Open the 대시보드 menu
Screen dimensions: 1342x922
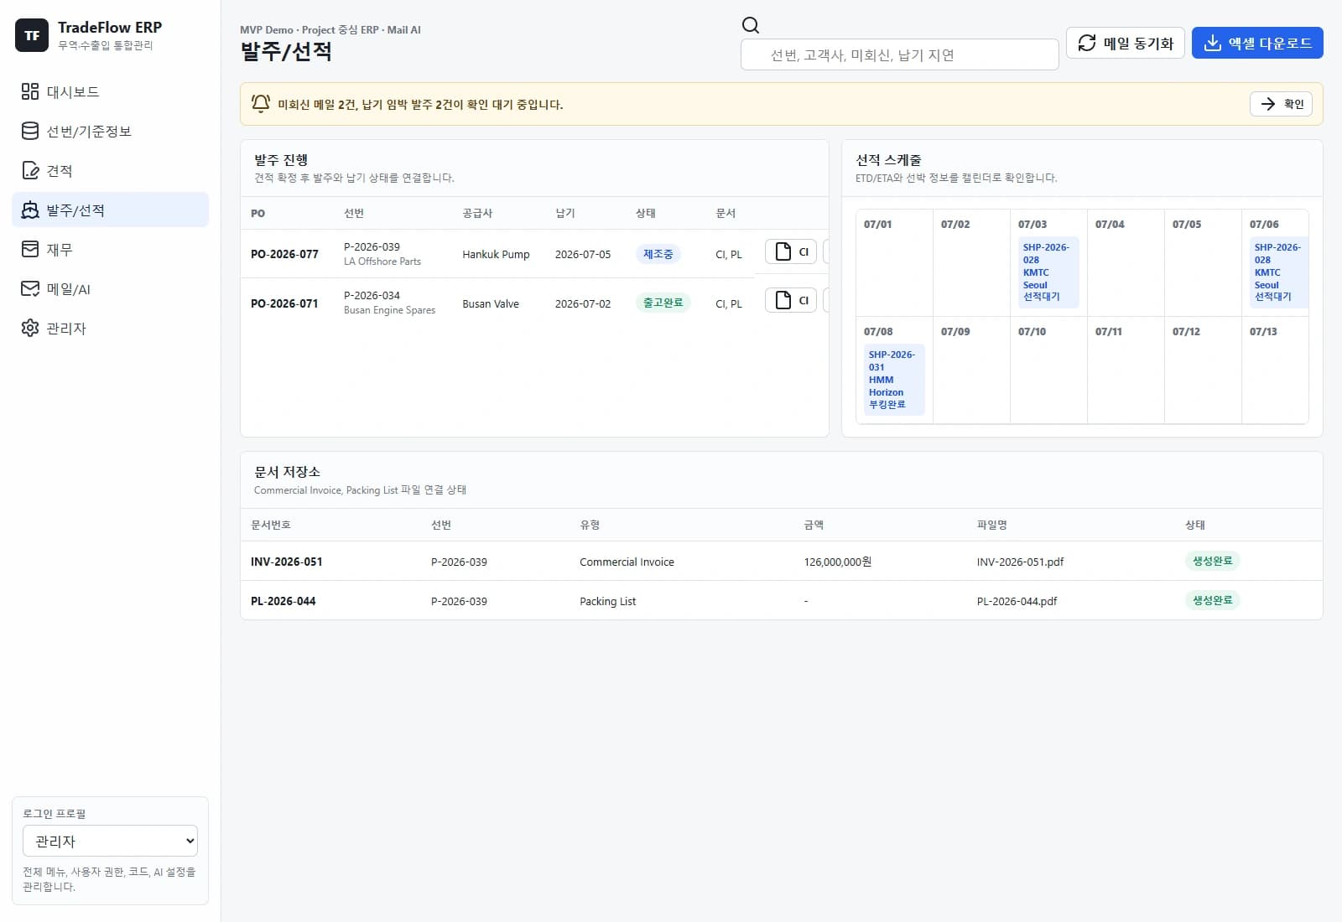tap(110, 91)
